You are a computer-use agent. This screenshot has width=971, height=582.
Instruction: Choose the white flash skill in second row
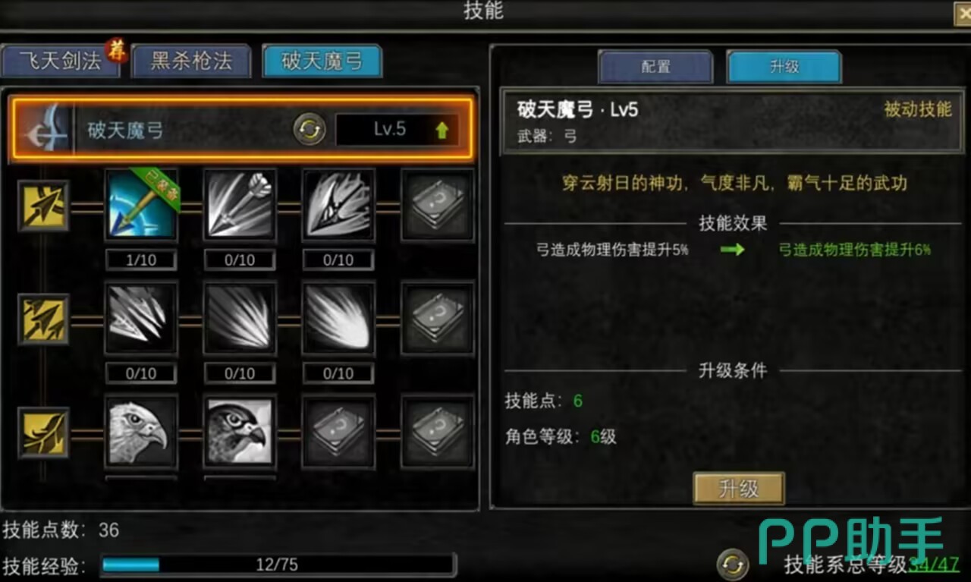tap(338, 319)
